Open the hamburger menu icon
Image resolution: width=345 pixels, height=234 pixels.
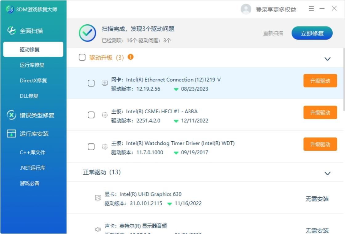[311, 9]
